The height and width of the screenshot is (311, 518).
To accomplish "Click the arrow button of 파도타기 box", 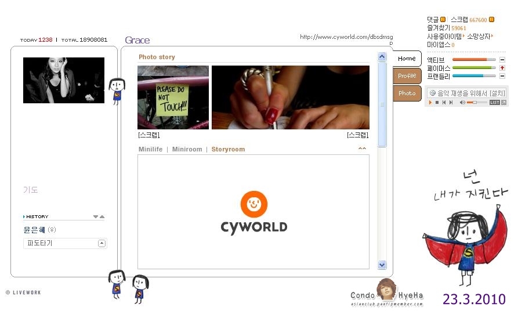I will coord(102,243).
